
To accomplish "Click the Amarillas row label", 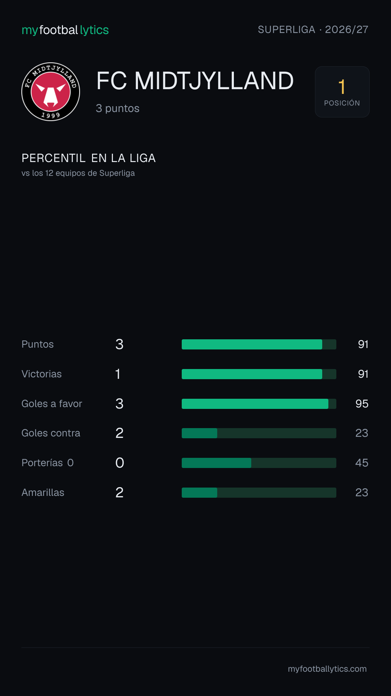I will (x=43, y=493).
